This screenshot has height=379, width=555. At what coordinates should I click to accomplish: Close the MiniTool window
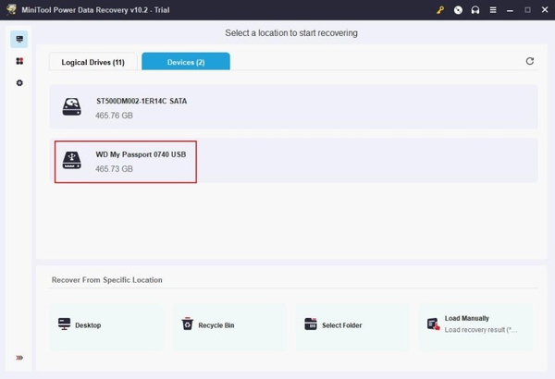(545, 10)
